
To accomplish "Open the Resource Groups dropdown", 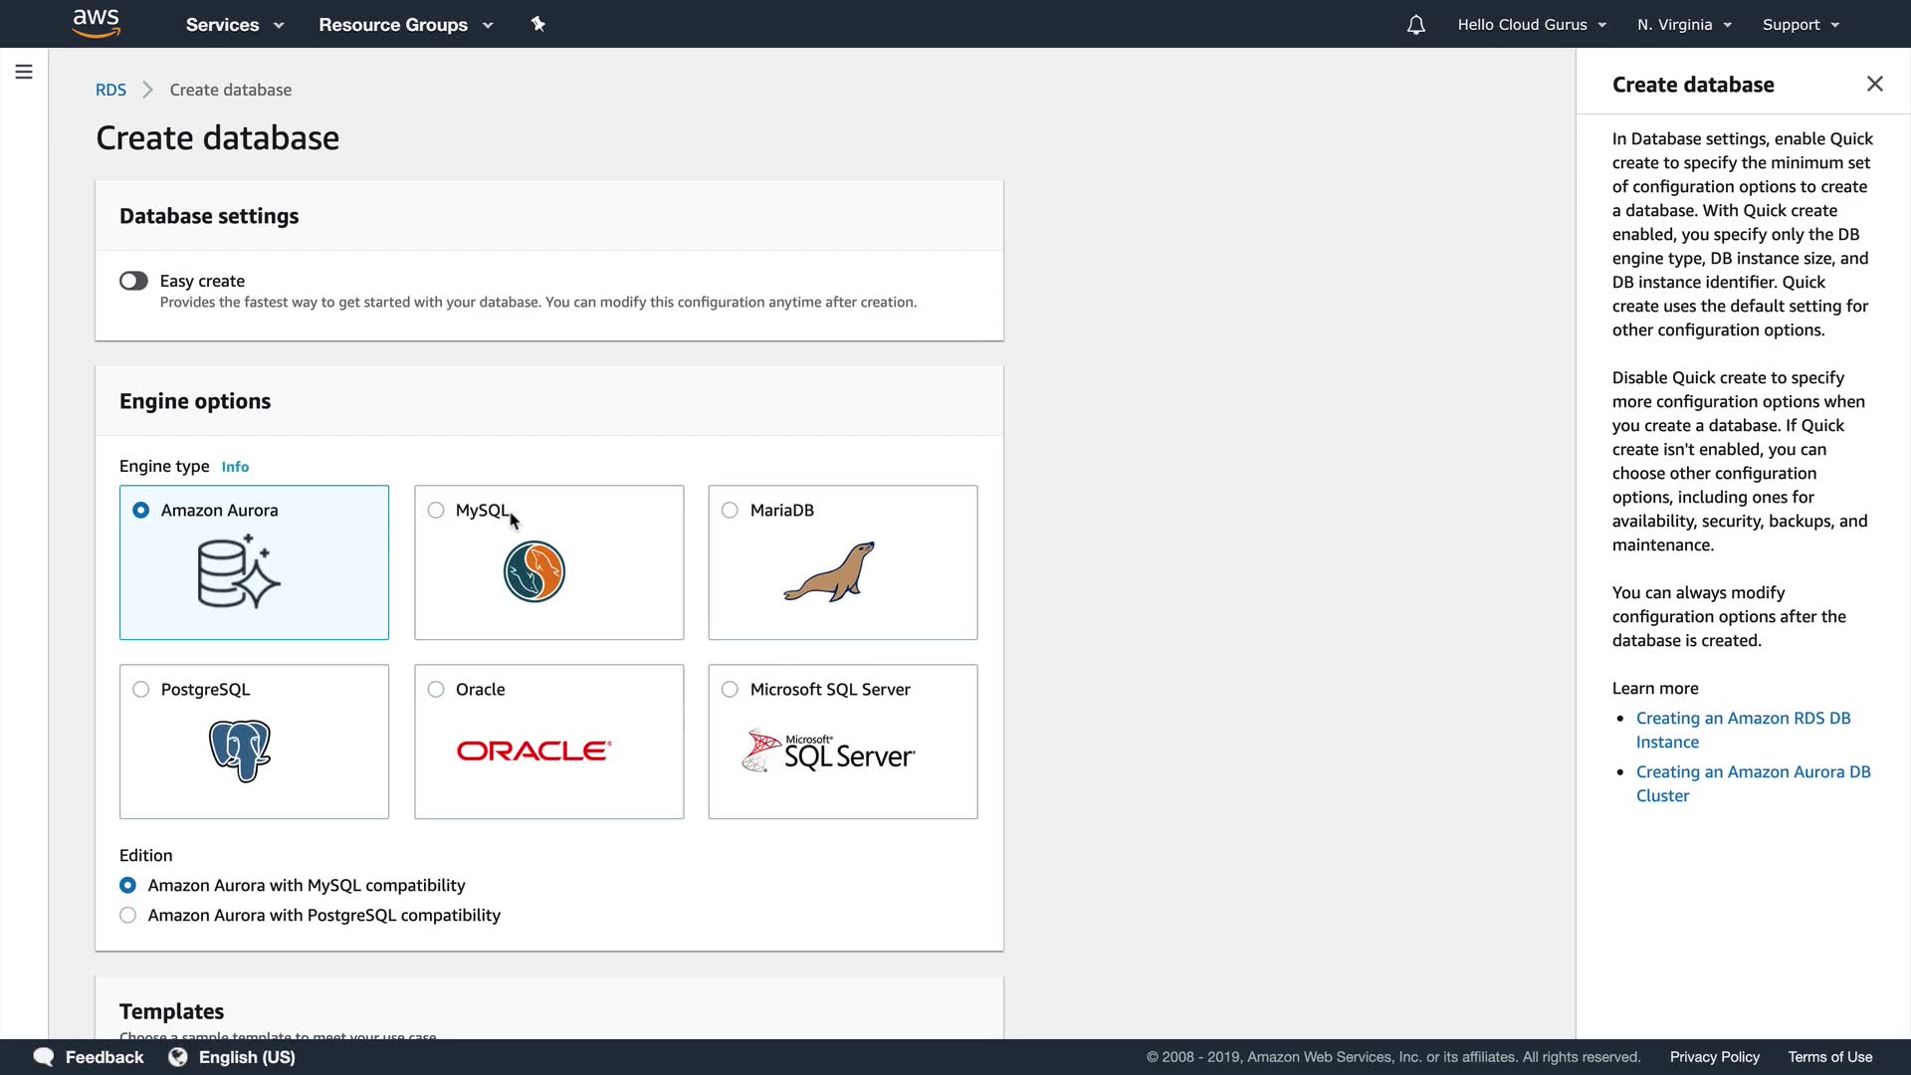I will (x=405, y=25).
